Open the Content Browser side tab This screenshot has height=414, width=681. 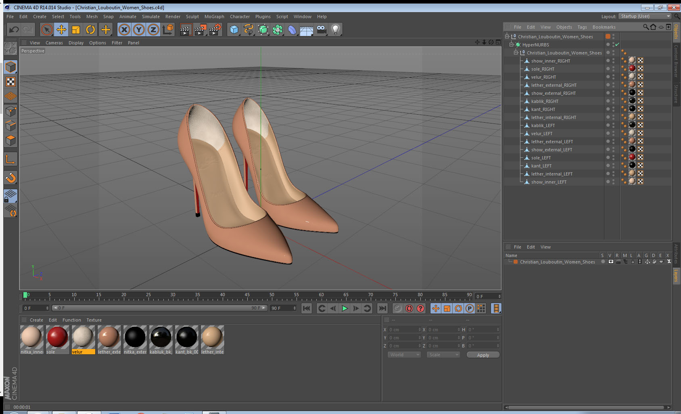tap(676, 61)
